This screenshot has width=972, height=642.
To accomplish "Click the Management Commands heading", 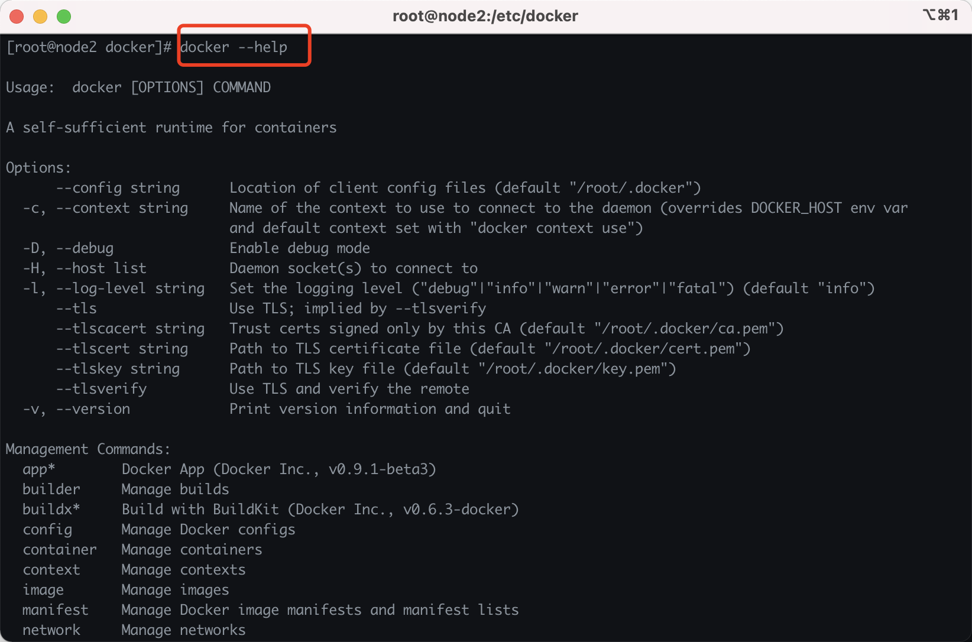I will point(88,449).
